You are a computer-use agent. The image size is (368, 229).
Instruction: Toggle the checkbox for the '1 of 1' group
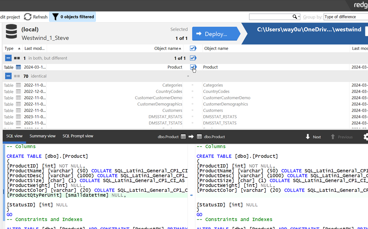[x=193, y=58]
